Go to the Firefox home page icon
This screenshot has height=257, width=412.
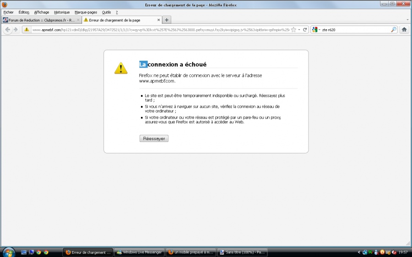coord(404,30)
